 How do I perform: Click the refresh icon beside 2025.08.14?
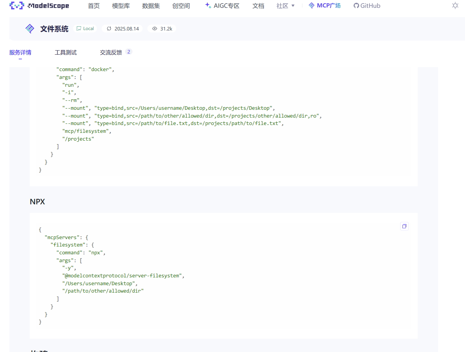click(x=109, y=29)
